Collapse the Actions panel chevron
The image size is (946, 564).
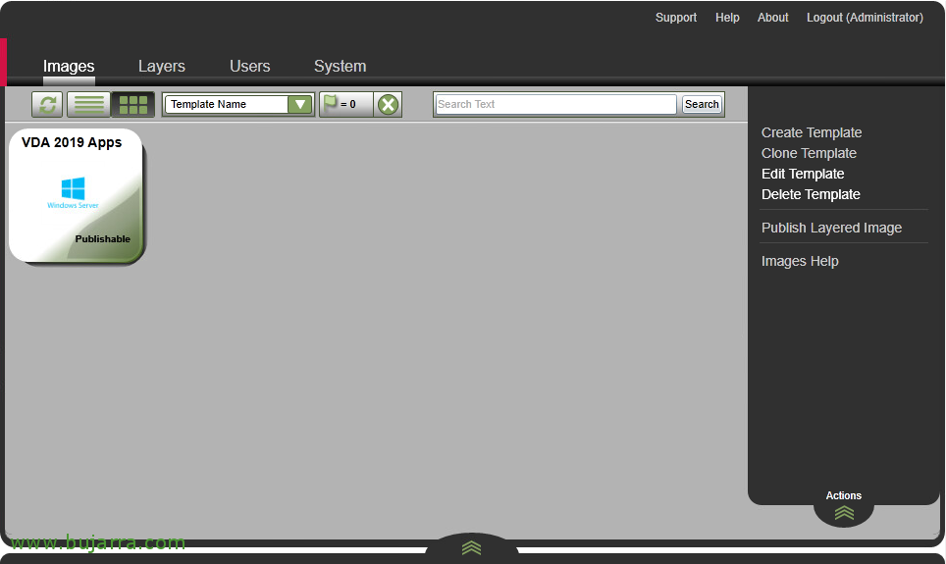click(x=844, y=513)
